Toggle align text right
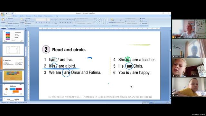This screenshot has height=116, width=206. pyautogui.click(x=65, y=23)
